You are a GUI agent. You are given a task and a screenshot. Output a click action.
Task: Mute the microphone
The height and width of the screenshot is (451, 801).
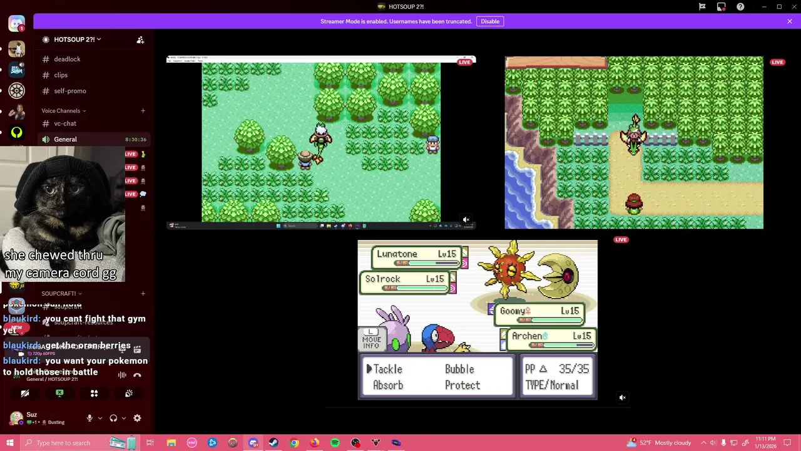[x=89, y=418]
